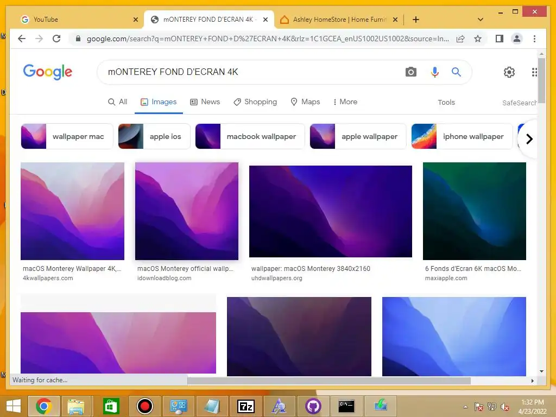Click the scroll-down arrow of the page
Screen dimensions: 556x417
(541, 371)
